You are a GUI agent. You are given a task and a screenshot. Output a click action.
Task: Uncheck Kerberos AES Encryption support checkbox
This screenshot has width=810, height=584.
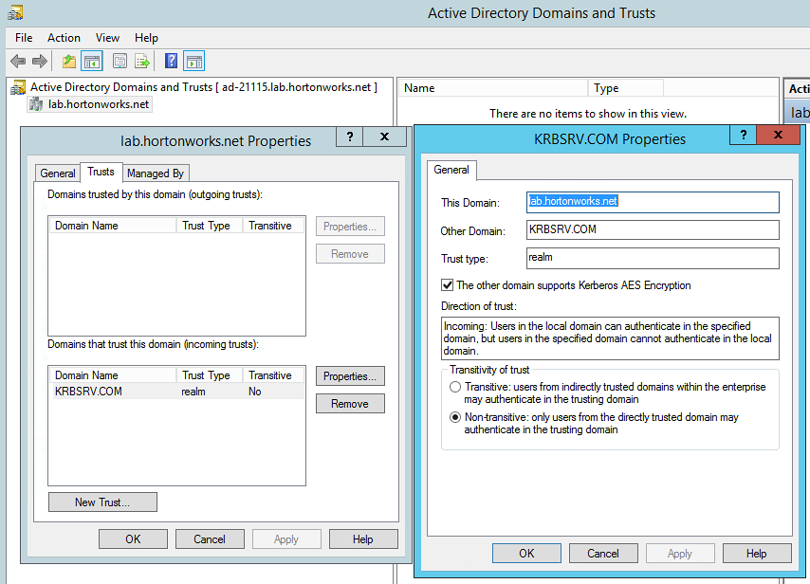tap(448, 285)
